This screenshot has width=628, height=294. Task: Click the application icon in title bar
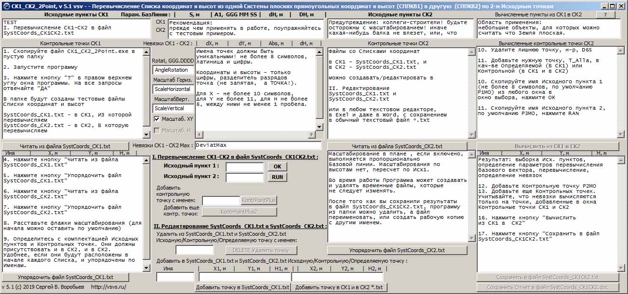click(x=5, y=6)
